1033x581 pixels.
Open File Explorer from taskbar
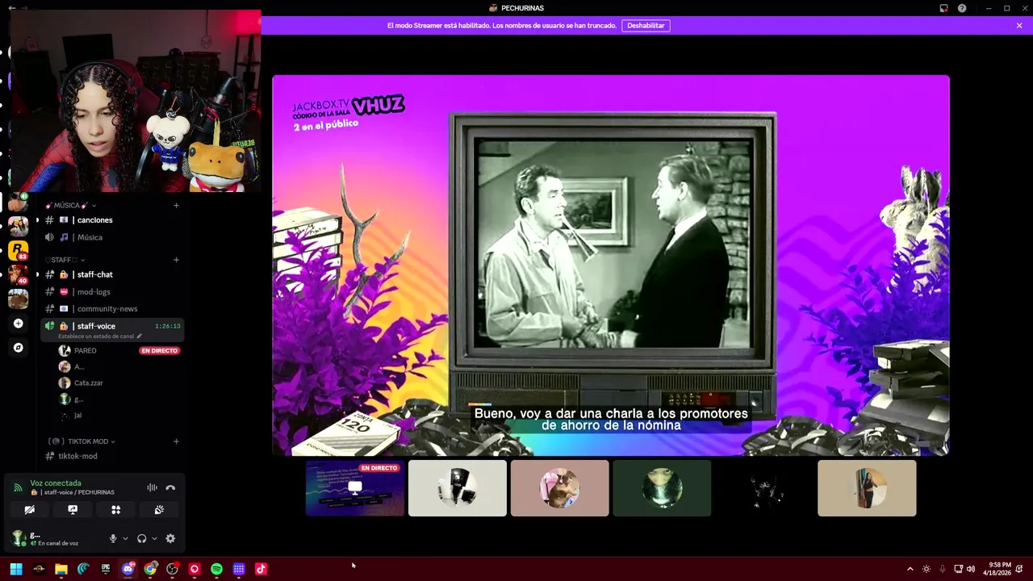(x=61, y=569)
